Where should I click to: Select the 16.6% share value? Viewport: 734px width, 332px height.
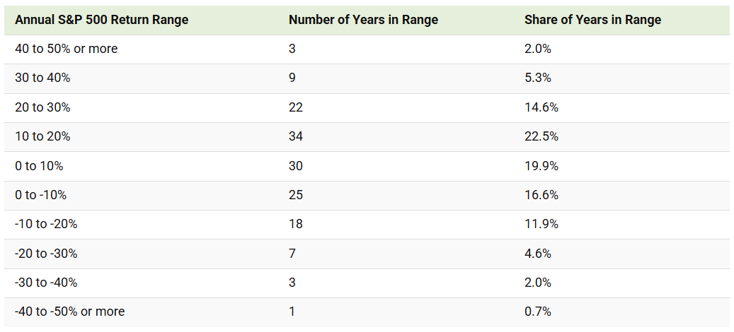(541, 195)
